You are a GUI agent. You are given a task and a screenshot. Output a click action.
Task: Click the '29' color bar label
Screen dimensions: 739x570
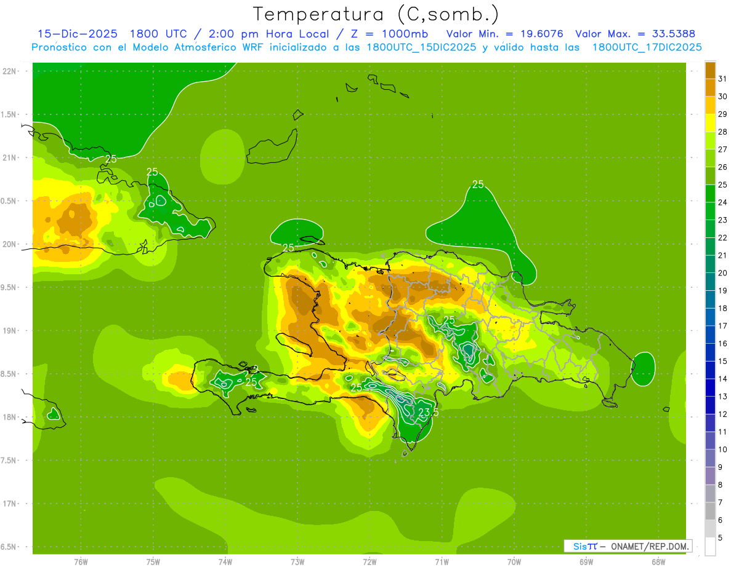pos(723,114)
